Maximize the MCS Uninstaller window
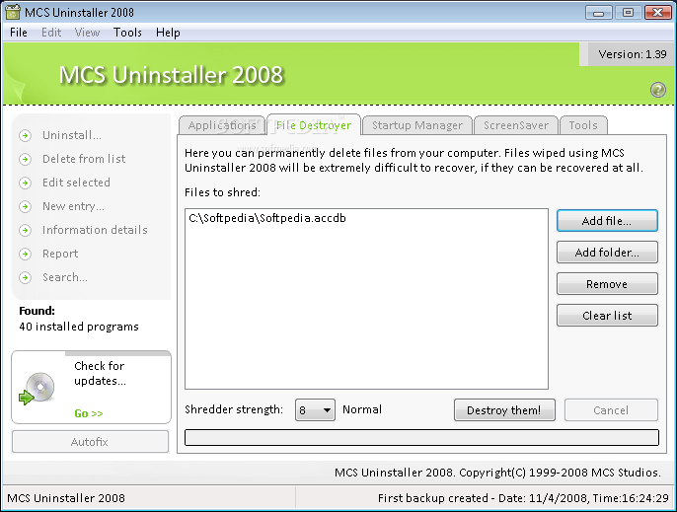Viewport: 677px width, 512px height. [628, 12]
